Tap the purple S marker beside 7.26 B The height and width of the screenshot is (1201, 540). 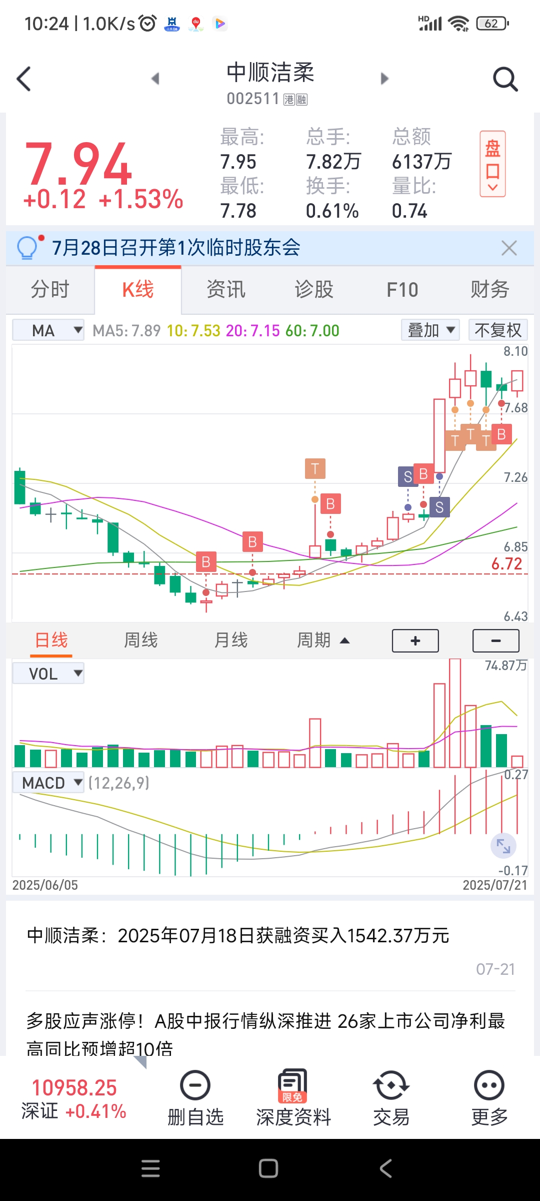pyautogui.click(x=408, y=477)
